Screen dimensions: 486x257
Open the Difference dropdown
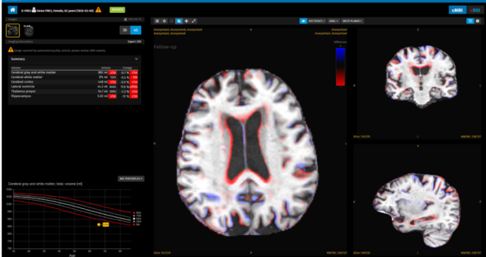tap(317, 21)
